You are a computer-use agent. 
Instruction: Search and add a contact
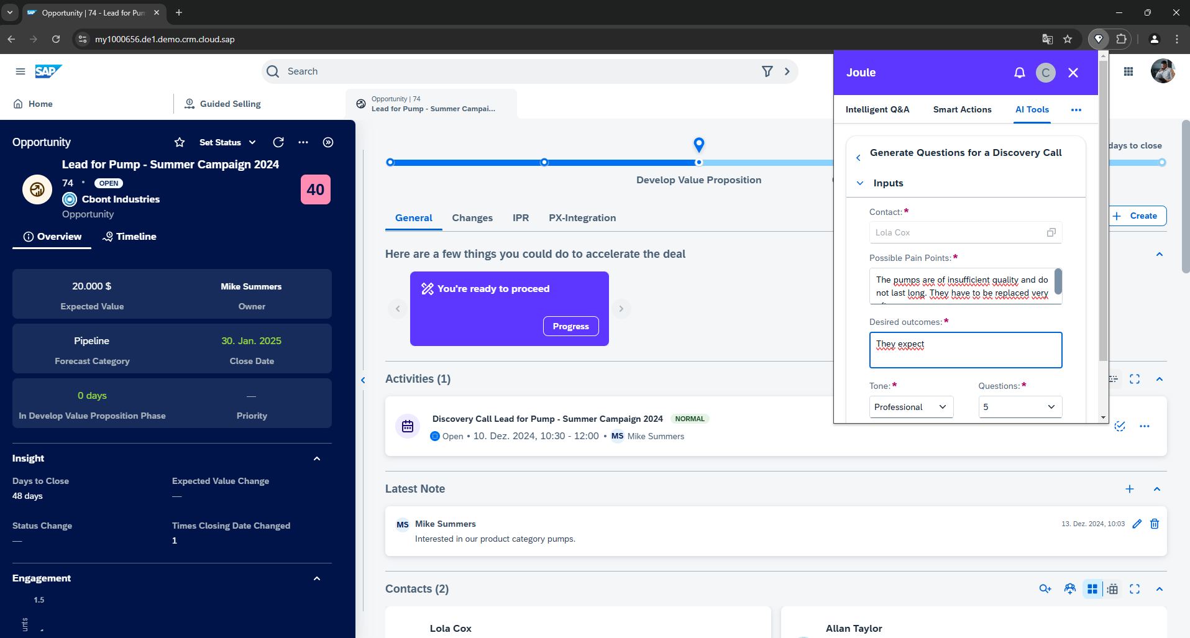(1045, 589)
